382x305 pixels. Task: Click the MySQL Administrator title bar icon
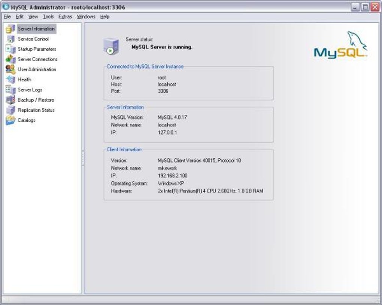point(6,7)
